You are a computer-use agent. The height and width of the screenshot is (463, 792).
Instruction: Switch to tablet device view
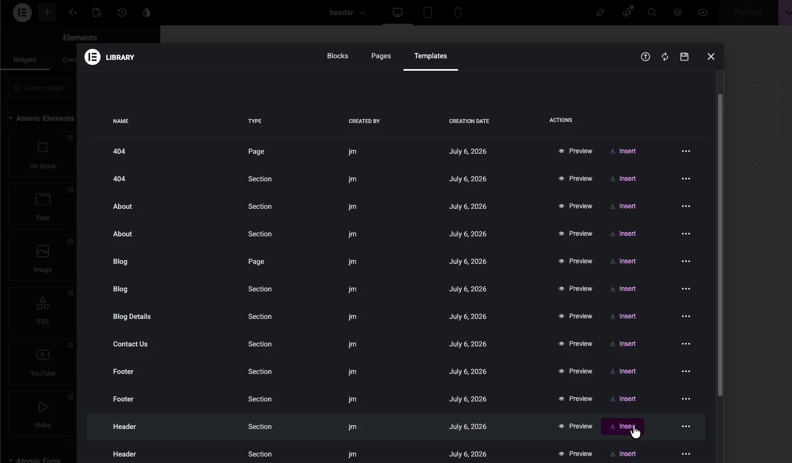(x=428, y=12)
